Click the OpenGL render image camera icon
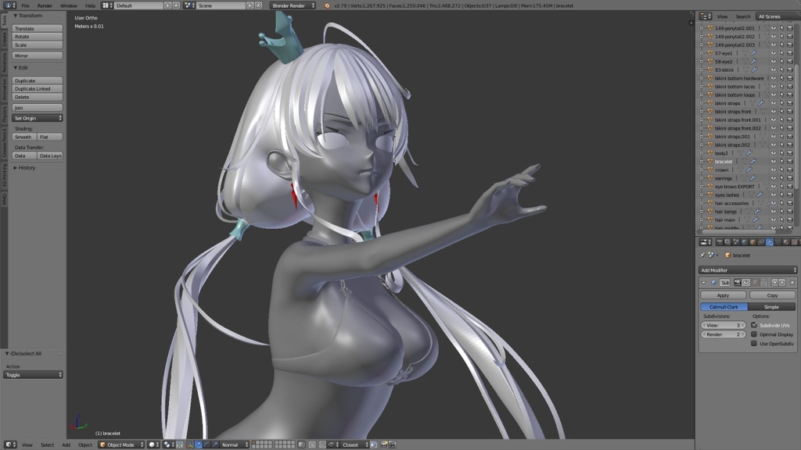Viewport: 801px width, 450px height. pyautogui.click(x=383, y=445)
